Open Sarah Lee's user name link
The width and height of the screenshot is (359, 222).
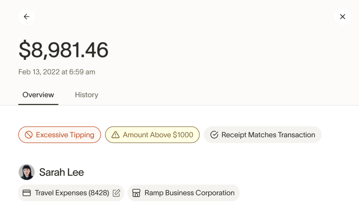61,172
